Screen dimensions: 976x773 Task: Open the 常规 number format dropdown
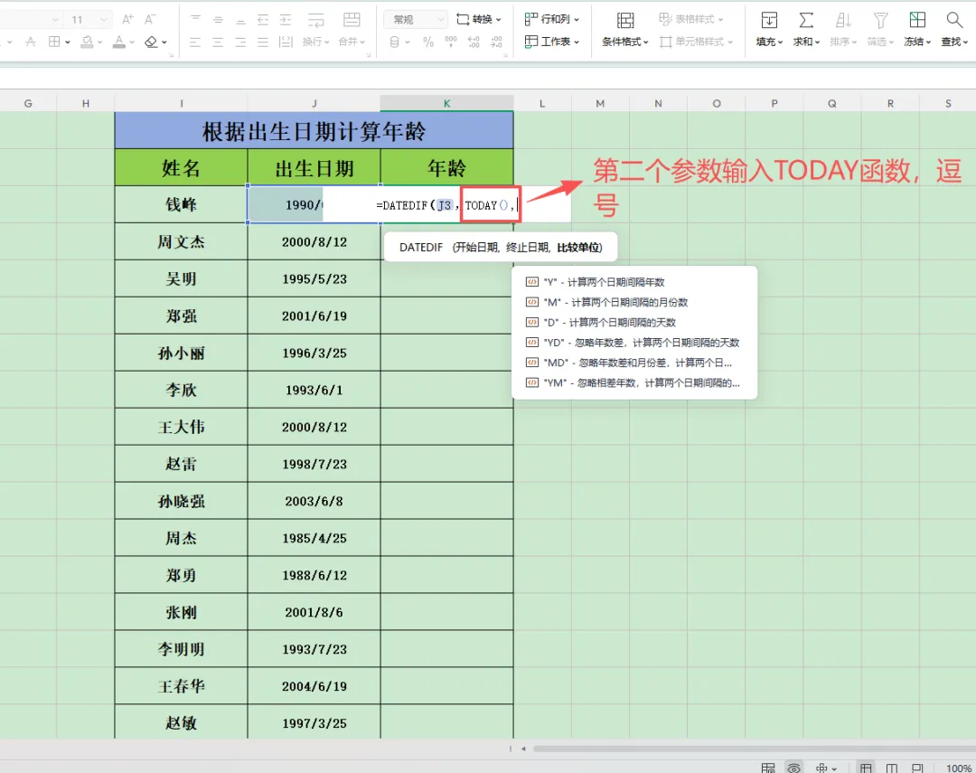[415, 19]
